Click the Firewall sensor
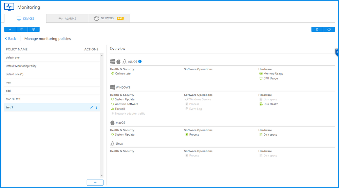This screenshot has width=339, height=188. (118, 109)
